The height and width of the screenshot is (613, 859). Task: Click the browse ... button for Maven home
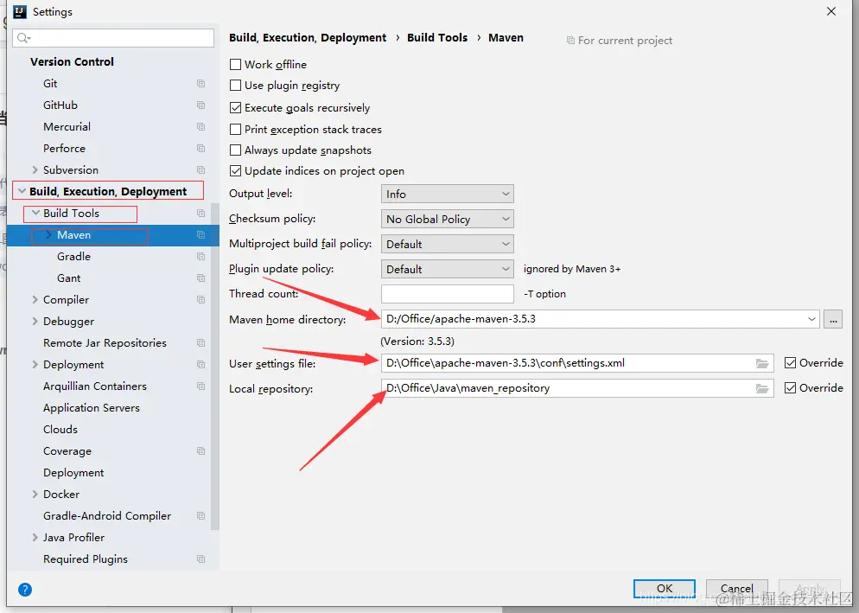coord(833,319)
